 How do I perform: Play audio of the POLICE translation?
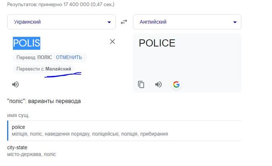click(x=159, y=84)
